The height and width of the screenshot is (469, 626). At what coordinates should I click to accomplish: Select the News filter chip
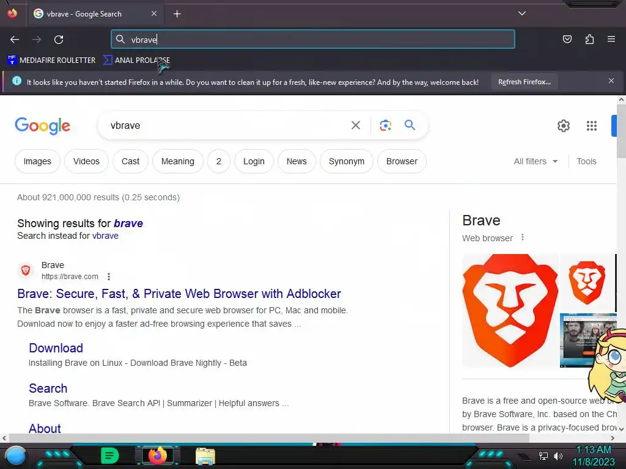tap(296, 161)
